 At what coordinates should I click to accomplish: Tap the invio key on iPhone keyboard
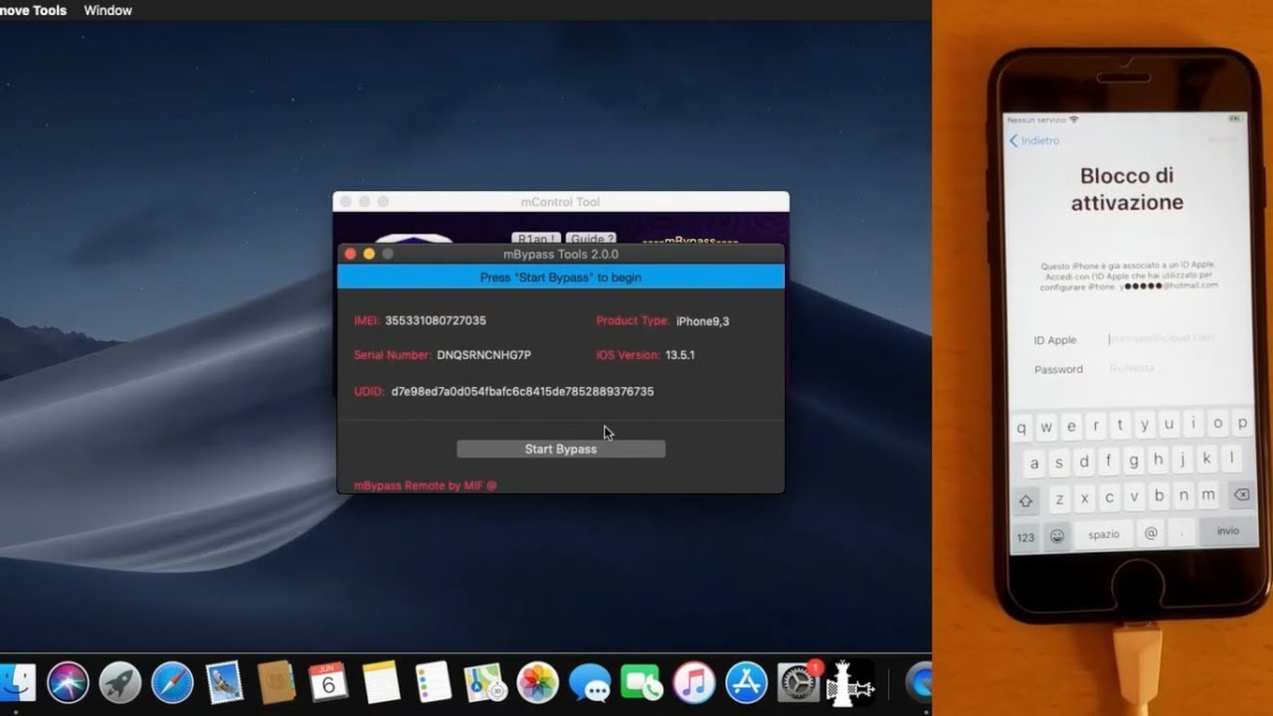[1227, 531]
